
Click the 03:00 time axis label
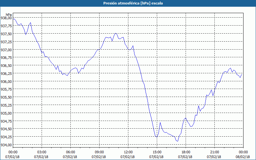42,152
